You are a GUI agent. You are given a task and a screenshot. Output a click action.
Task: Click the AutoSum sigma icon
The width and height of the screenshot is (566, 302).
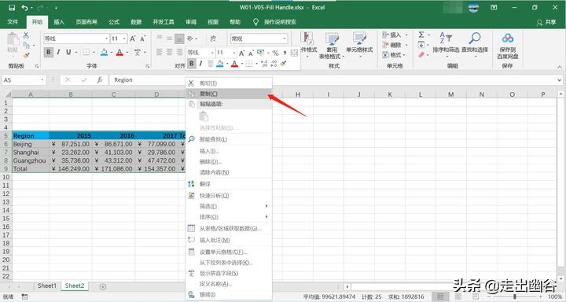coord(421,35)
